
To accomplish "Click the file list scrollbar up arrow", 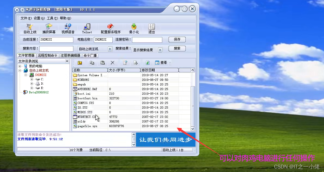I will coord(193,70).
